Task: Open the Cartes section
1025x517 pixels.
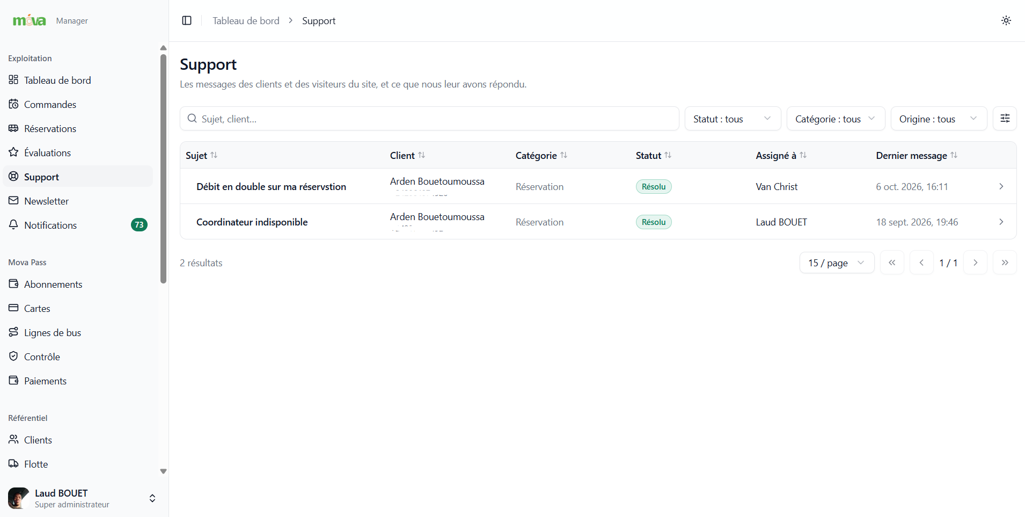Action: (78, 308)
